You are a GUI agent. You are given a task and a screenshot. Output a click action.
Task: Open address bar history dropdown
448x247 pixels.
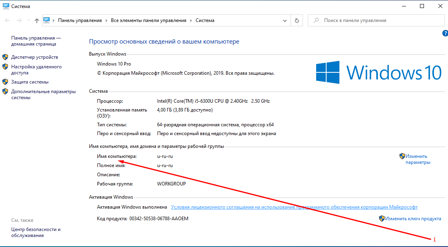click(285, 20)
